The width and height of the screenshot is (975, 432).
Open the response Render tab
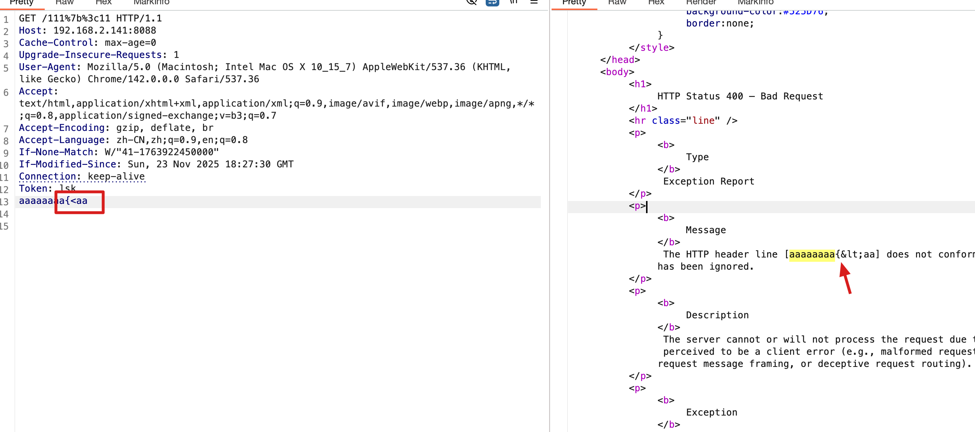[x=701, y=2]
